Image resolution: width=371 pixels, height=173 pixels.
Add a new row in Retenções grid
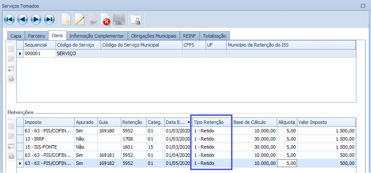[x=11, y=146]
